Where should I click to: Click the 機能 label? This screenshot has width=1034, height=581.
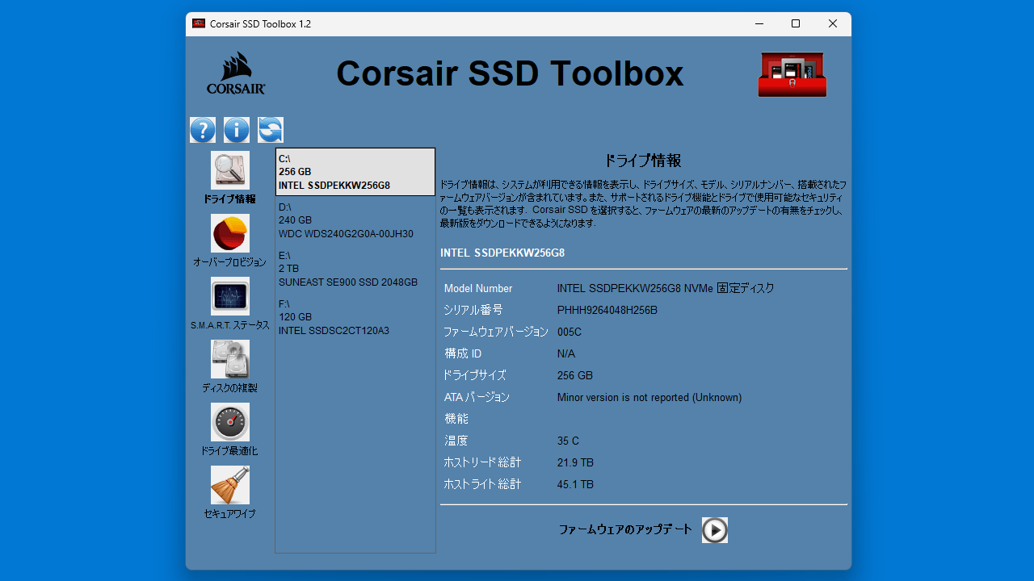[x=456, y=419]
